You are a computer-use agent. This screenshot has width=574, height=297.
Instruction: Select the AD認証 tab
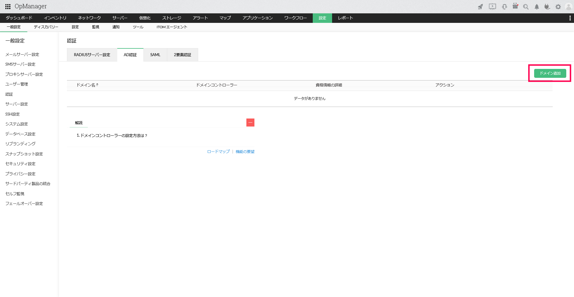tap(130, 55)
